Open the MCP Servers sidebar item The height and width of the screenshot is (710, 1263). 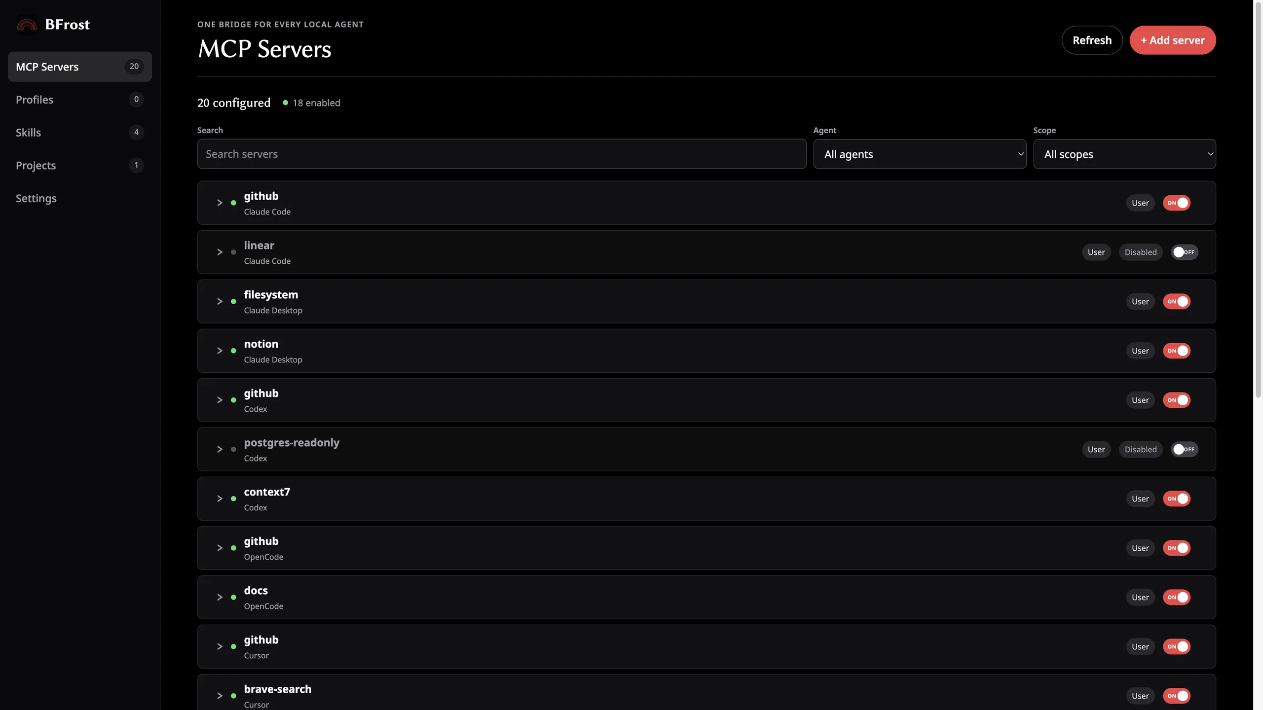(80, 67)
